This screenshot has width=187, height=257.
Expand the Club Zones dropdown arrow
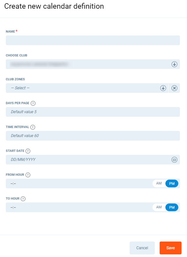(163, 88)
